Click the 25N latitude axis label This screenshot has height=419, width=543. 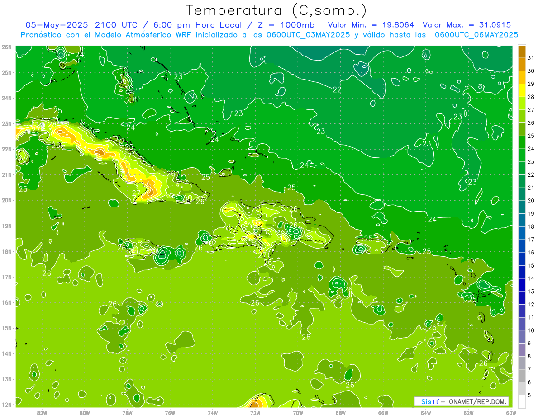pos(6,72)
